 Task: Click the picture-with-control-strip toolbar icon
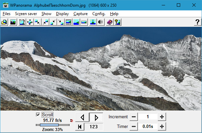click(x=68, y=22)
